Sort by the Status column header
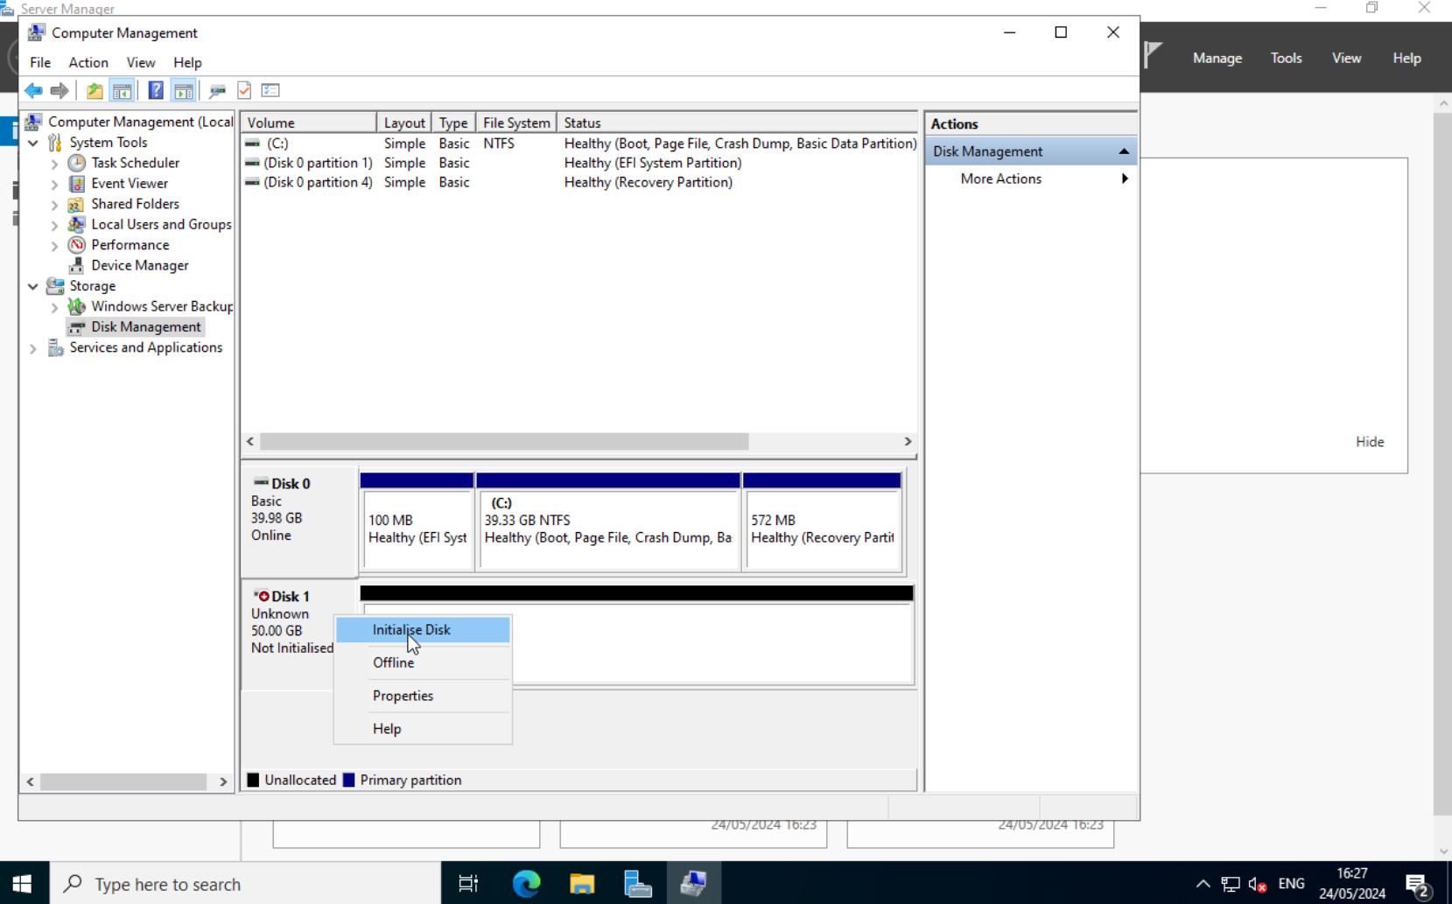The width and height of the screenshot is (1452, 904). pyautogui.click(x=737, y=123)
